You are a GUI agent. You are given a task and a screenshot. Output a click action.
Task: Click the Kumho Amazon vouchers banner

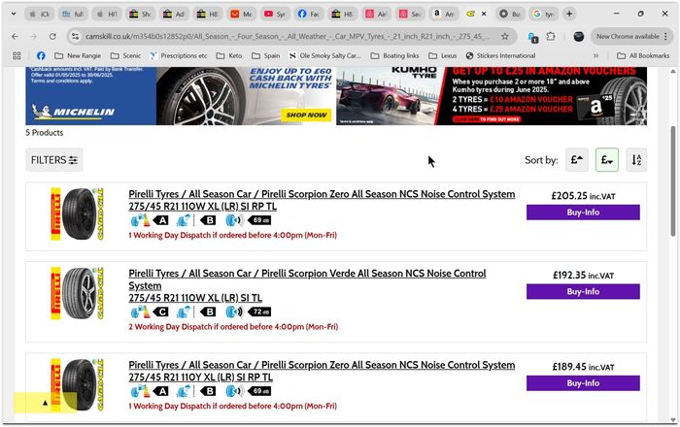492,96
